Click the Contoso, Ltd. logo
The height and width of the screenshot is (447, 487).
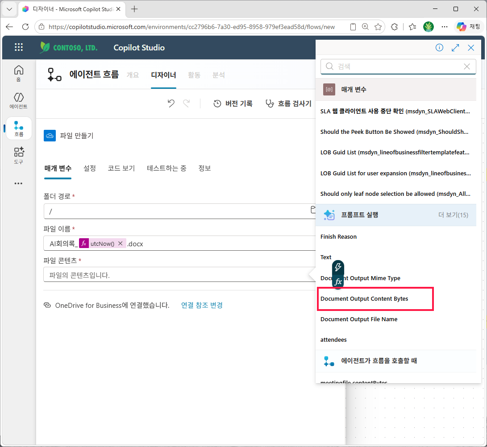(x=69, y=47)
